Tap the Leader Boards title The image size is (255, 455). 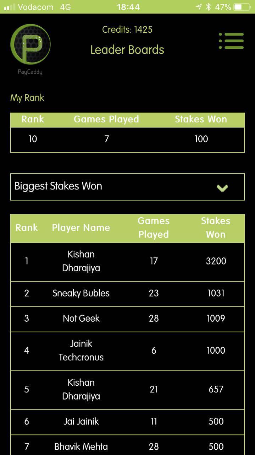click(x=127, y=50)
